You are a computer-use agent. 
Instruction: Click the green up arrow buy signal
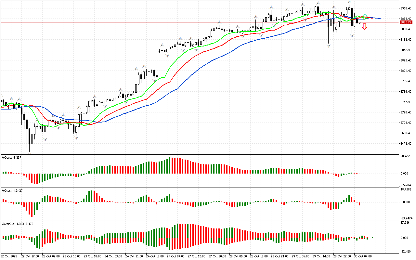[365, 17]
